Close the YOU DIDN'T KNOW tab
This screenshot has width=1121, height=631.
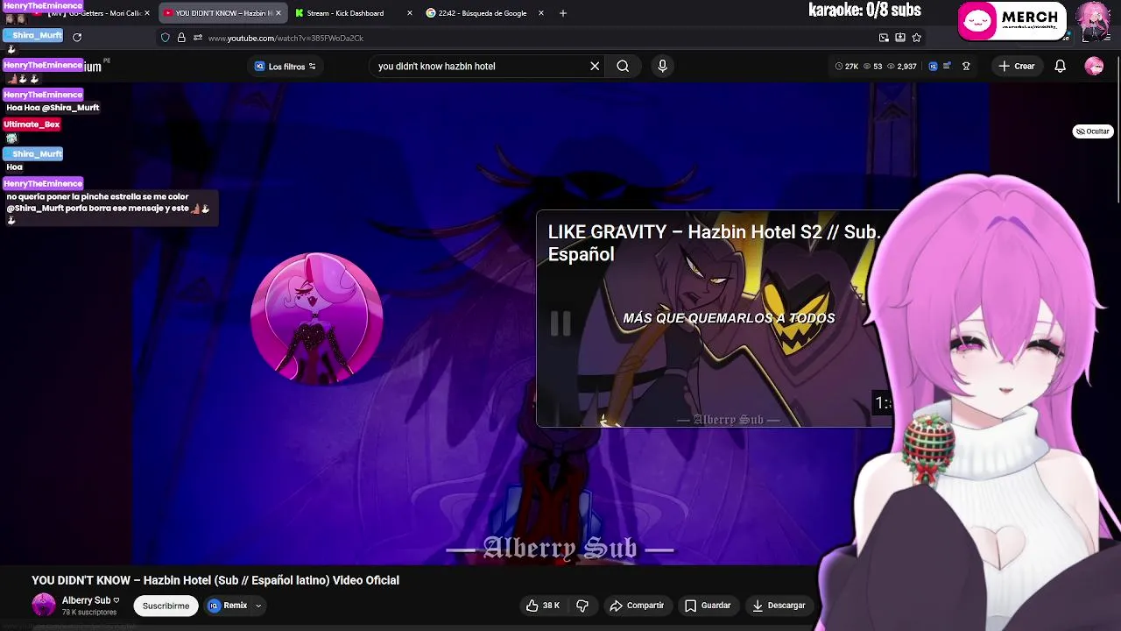click(x=278, y=13)
